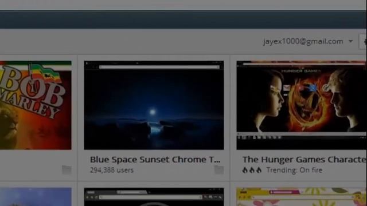Open the floral theme thumbnail in bottom row
Viewport: 367px width, 206px height.
point(302,197)
